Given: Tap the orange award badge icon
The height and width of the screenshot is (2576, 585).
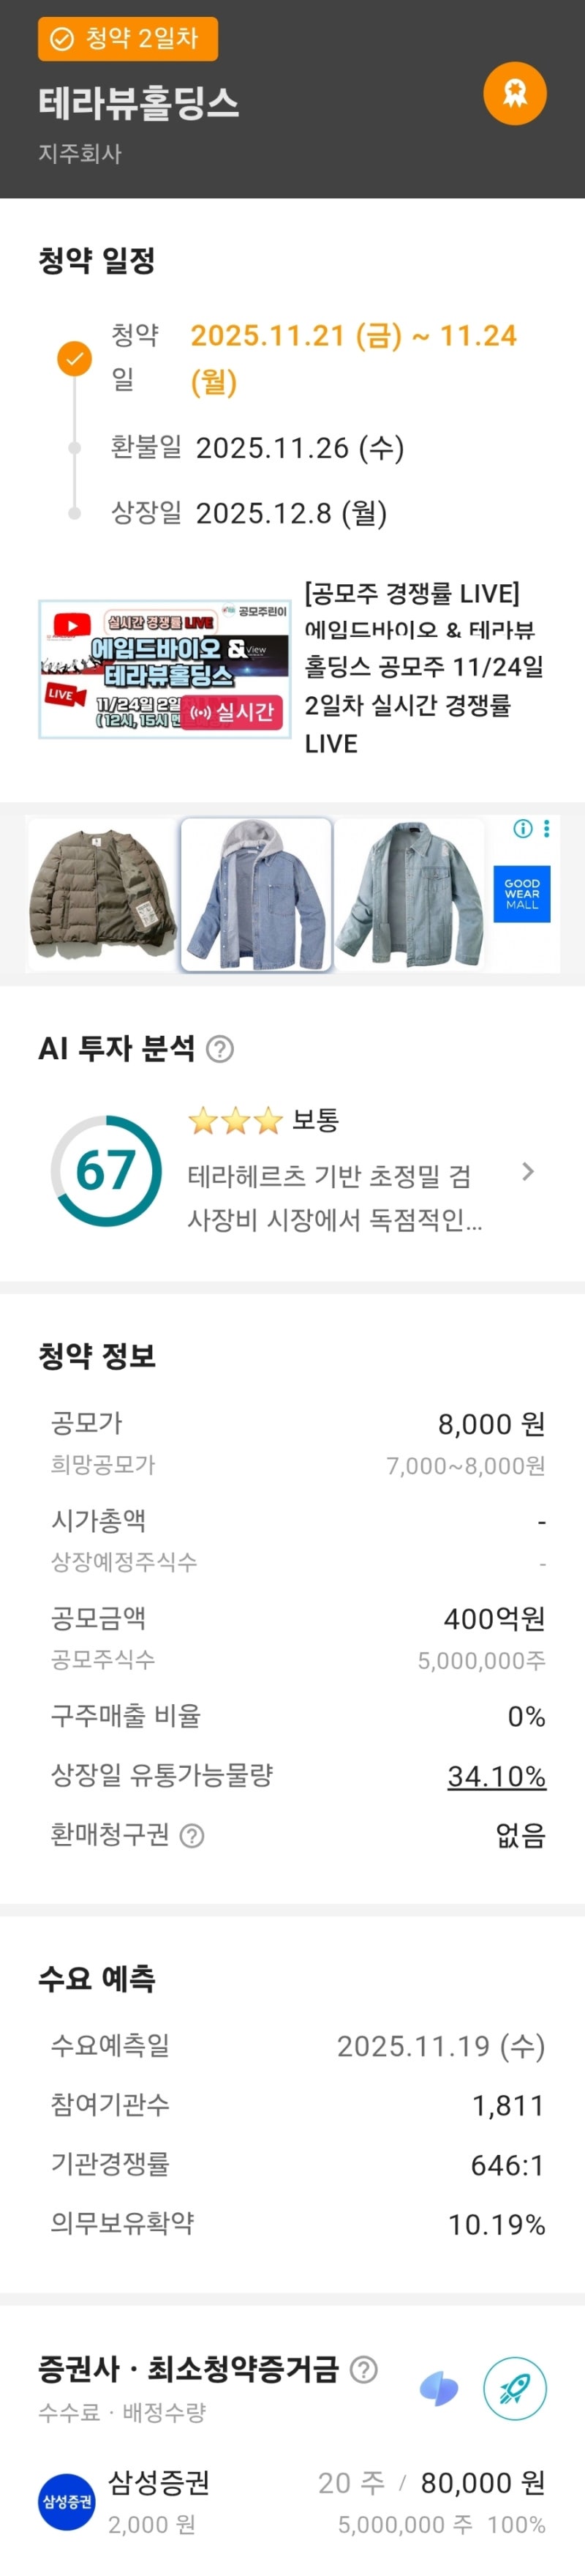Looking at the screenshot, I should 514,93.
